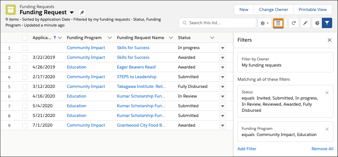This screenshot has height=157, width=338.
Task: Click the pencil edit list icon
Action: (x=305, y=23)
